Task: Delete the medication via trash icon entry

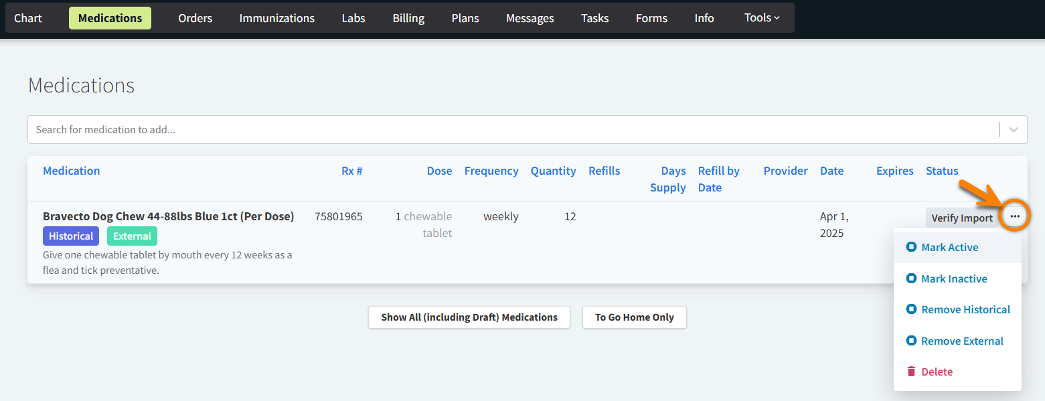Action: (937, 372)
